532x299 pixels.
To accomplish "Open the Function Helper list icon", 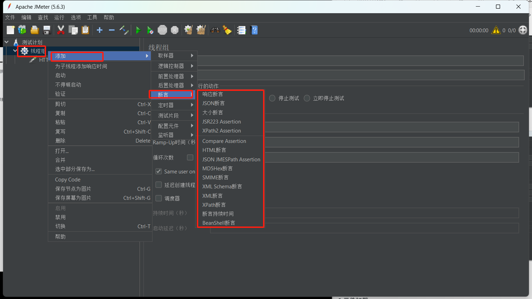I will coord(242,30).
